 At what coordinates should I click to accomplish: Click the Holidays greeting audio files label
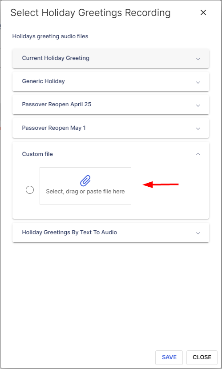[x=50, y=36]
